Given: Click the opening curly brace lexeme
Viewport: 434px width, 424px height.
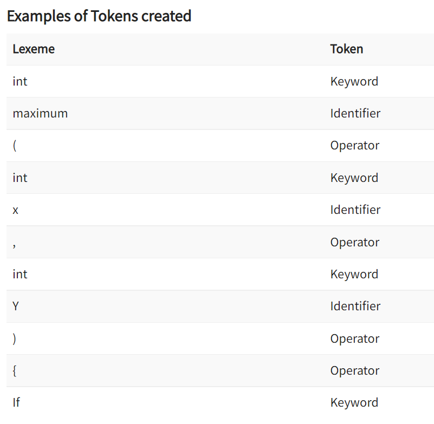Looking at the screenshot, I should (x=15, y=371).
